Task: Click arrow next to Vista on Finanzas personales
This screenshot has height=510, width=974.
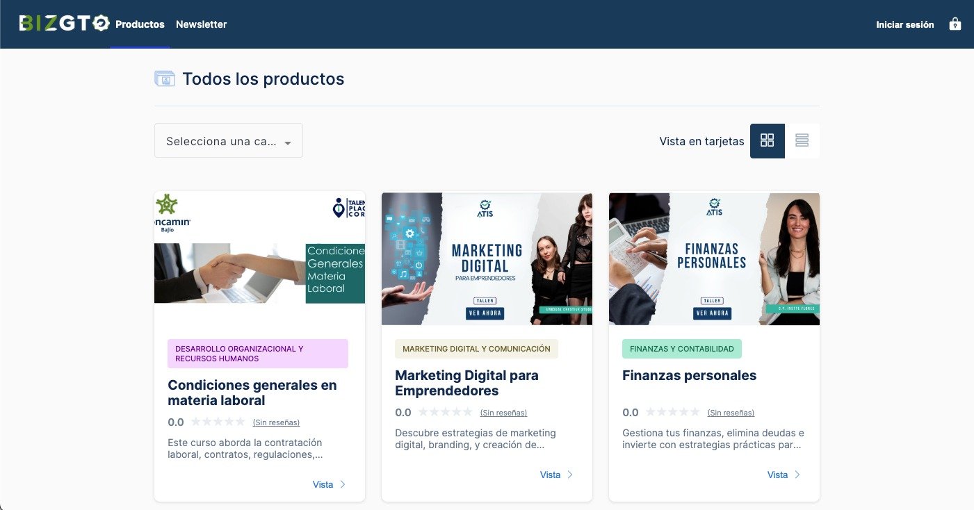Action: tap(797, 475)
